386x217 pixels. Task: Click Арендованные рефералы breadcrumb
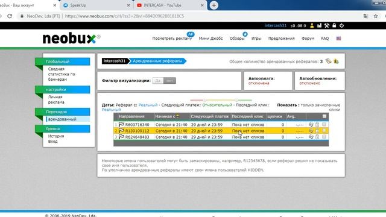pos(157,61)
